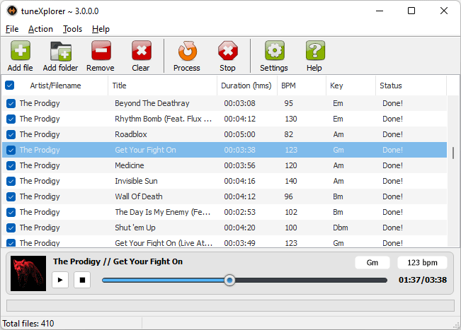
Task: Select the Wall Of Death track title
Action: pyautogui.click(x=139, y=196)
